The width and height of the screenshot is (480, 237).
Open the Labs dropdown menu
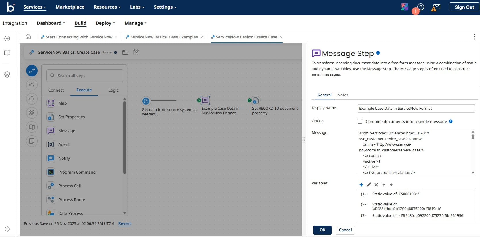[137, 7]
